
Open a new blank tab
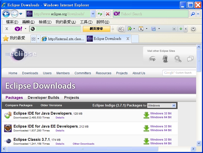pos(135,39)
